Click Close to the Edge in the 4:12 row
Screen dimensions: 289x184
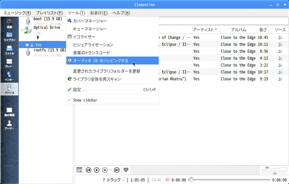click(238, 58)
